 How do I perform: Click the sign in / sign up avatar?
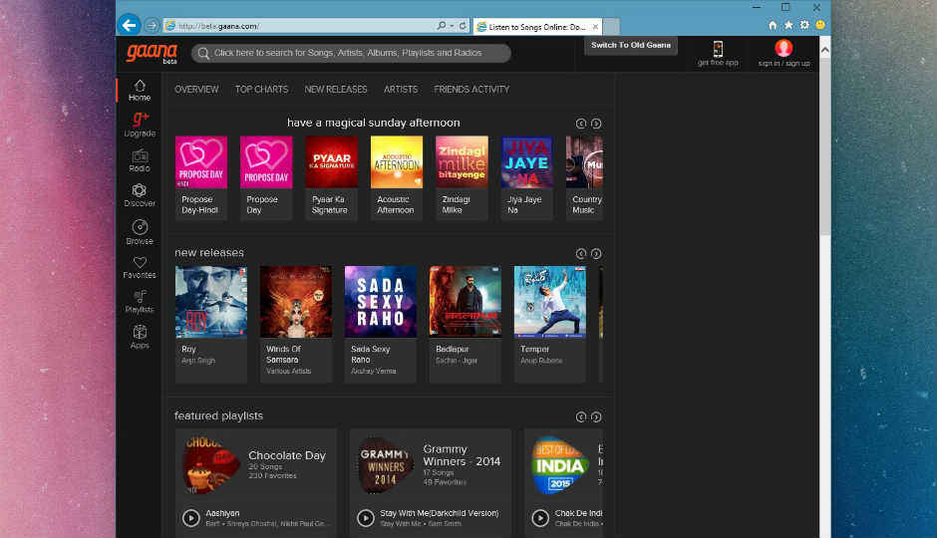[783, 48]
